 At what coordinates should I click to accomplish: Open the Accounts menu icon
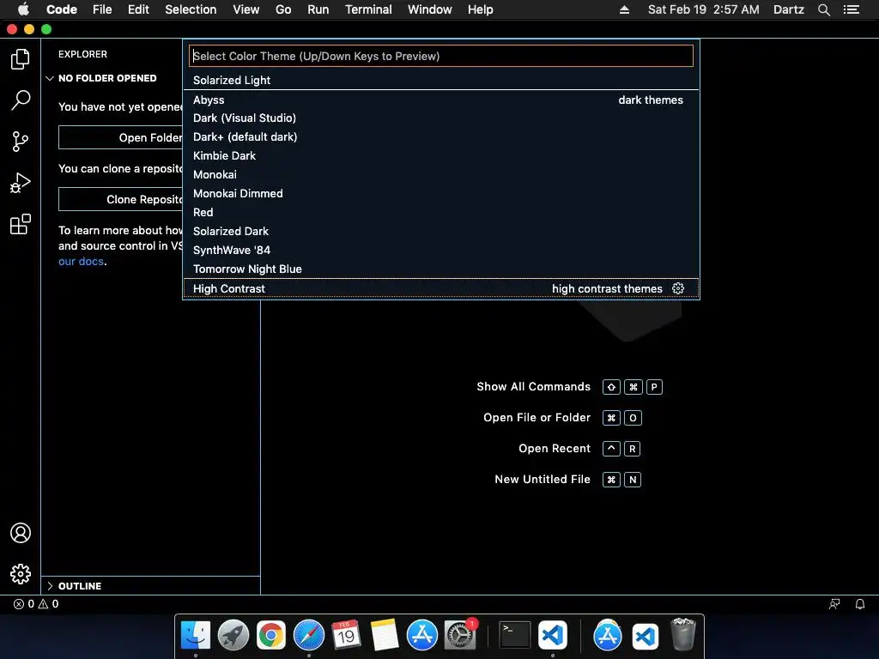(21, 533)
